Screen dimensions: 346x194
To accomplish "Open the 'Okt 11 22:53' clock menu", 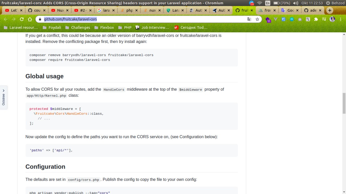I will (312, 3).
